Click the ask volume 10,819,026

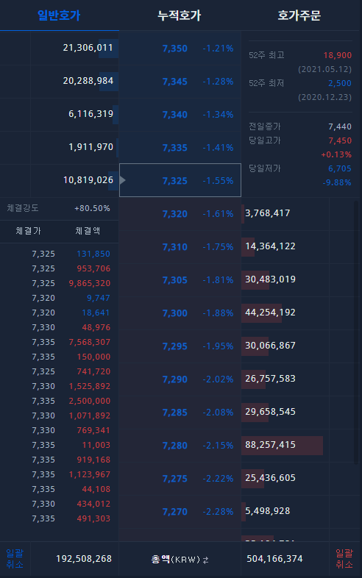pos(88,180)
